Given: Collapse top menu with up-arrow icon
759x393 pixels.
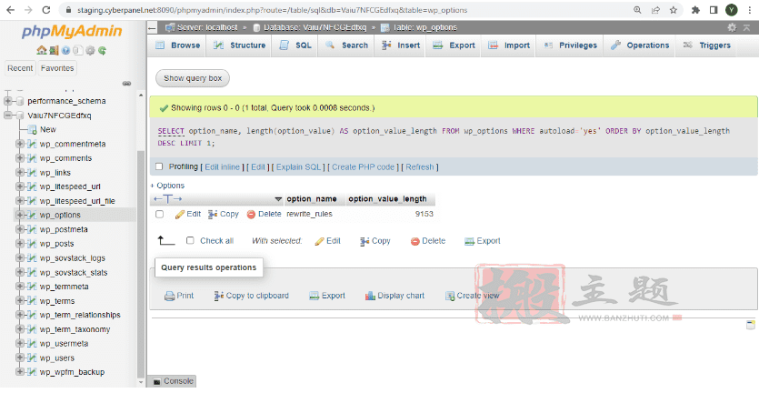Looking at the screenshot, I should point(747,27).
